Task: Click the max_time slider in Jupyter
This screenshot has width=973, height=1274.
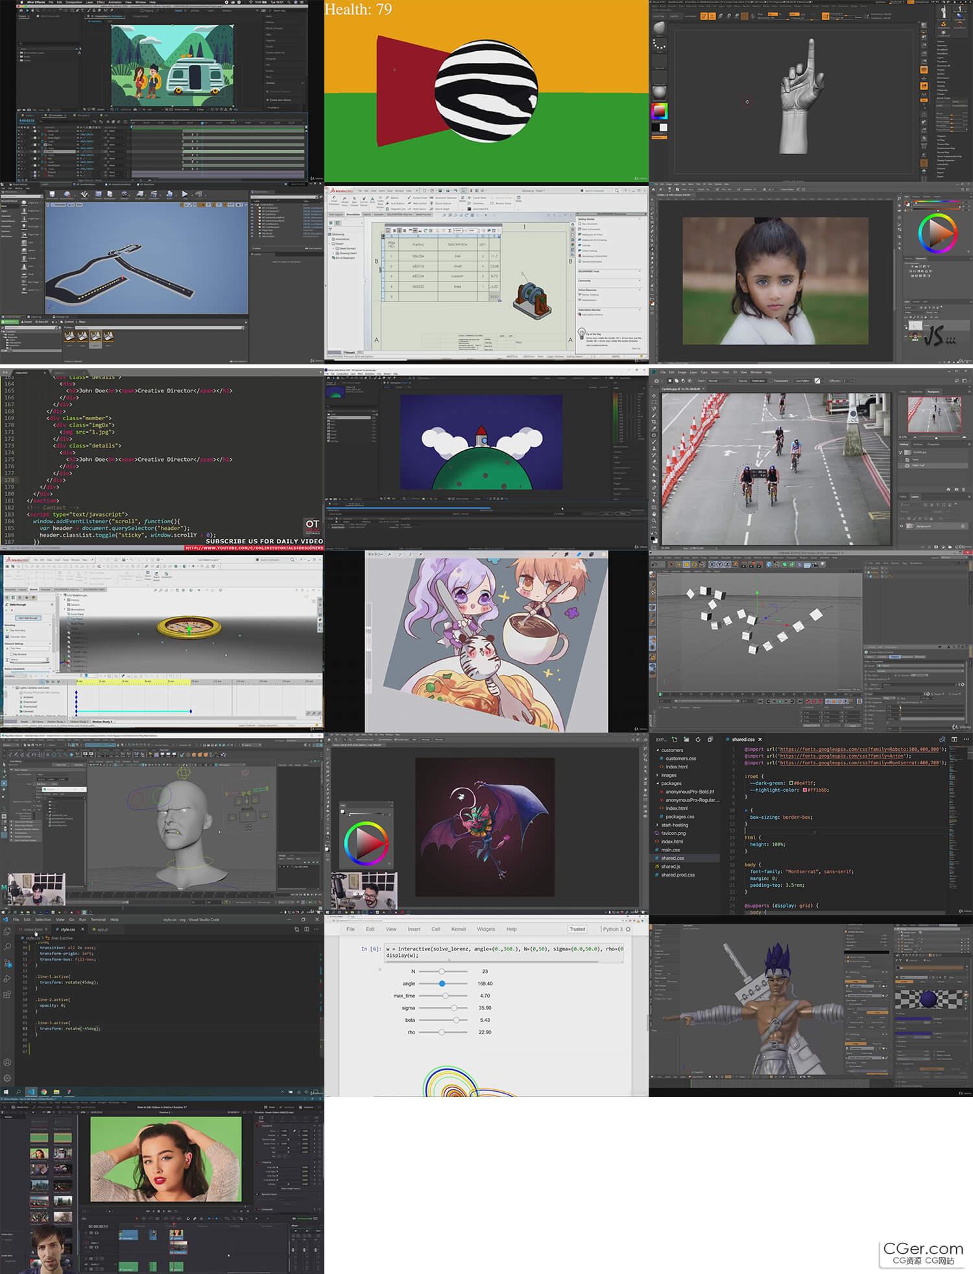Action: click(x=443, y=996)
